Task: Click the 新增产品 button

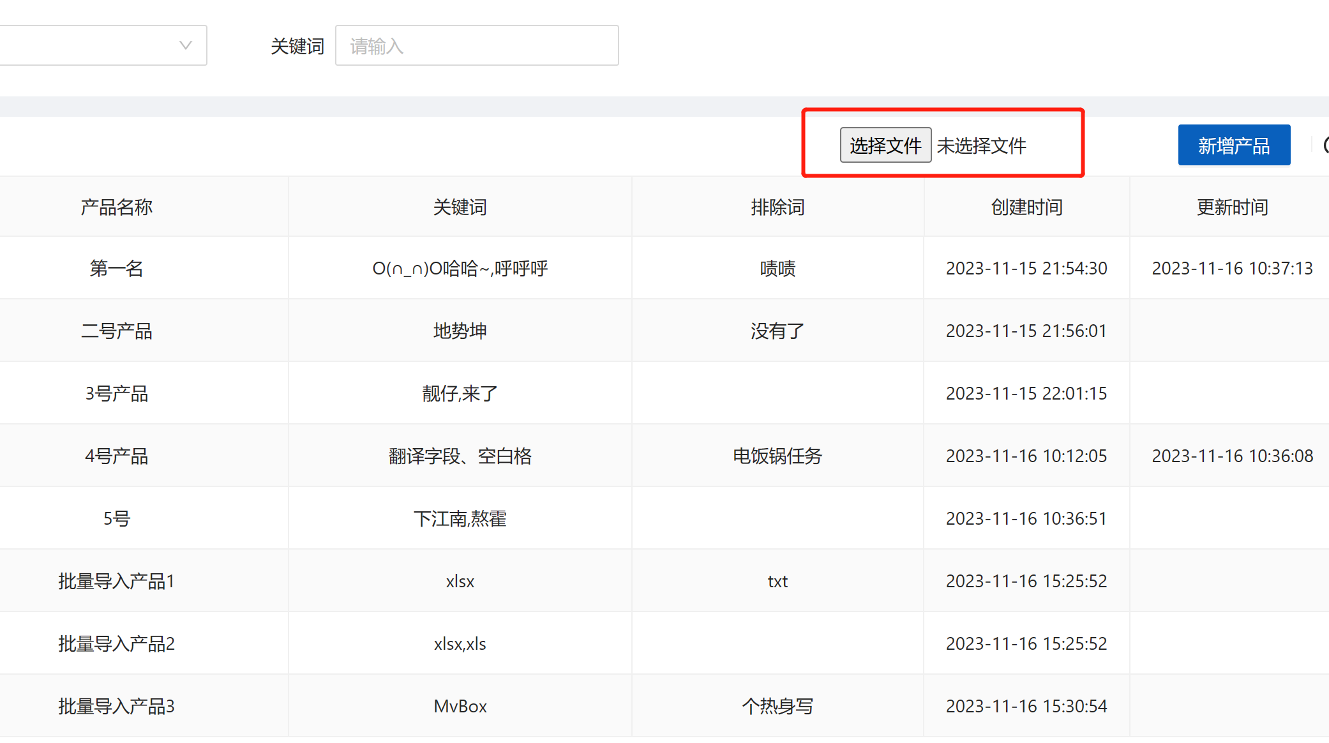Action: (1233, 146)
